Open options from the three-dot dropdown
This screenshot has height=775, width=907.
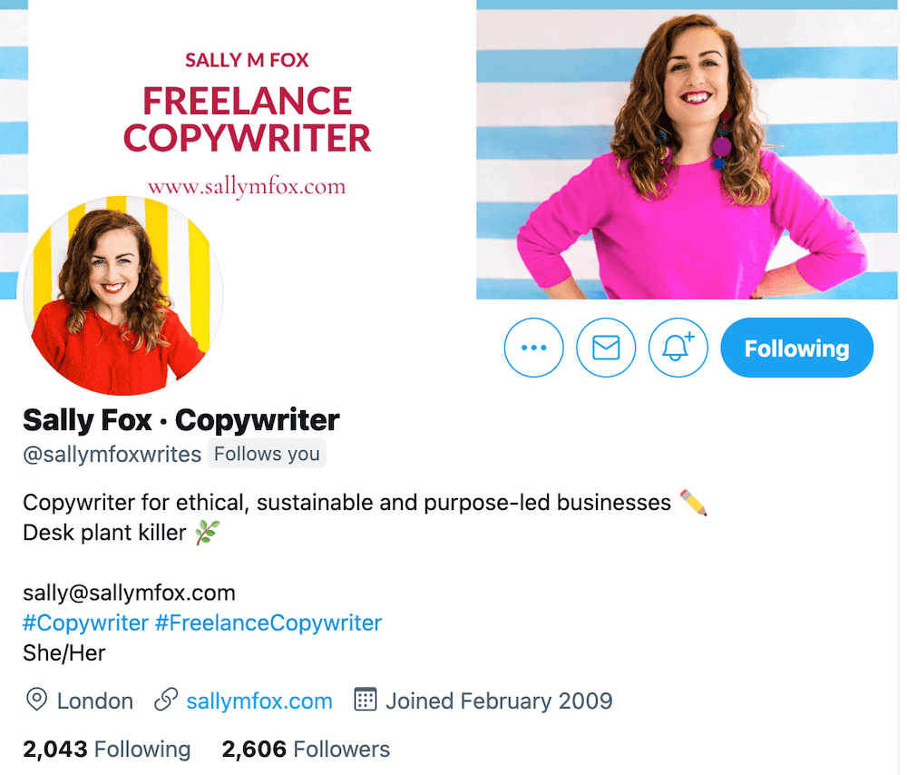coord(533,348)
